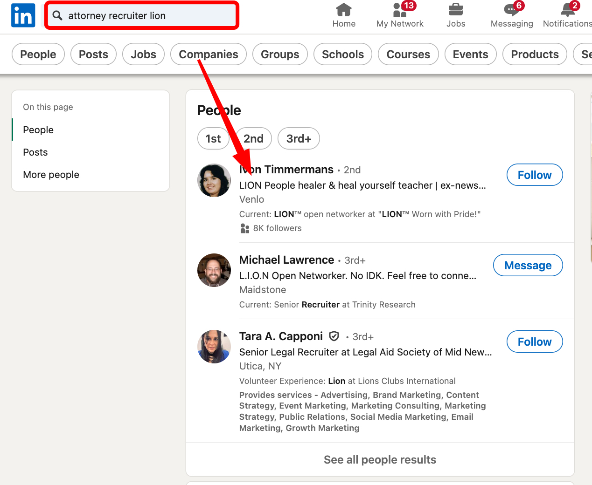Filter search results by Groups
This screenshot has width=592, height=485.
click(280, 54)
